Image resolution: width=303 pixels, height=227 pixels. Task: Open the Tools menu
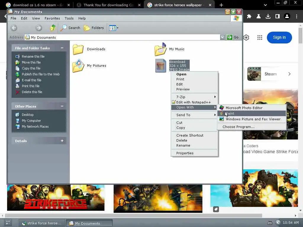69,18
